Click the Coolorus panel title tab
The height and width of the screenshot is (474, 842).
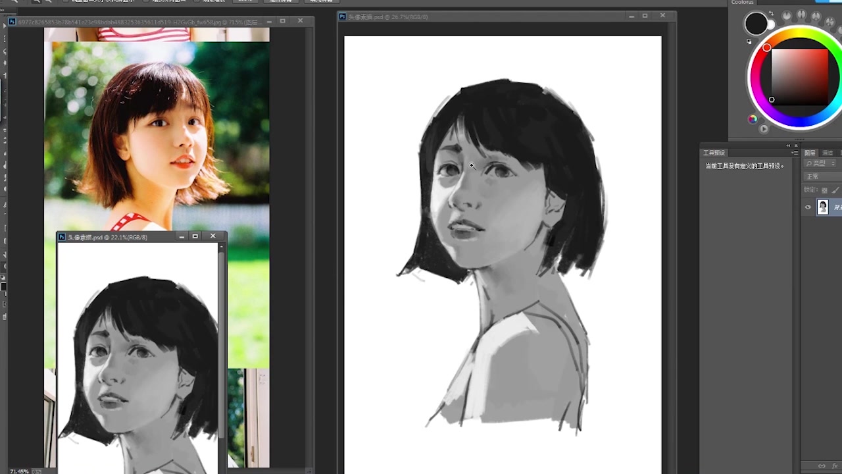(743, 3)
